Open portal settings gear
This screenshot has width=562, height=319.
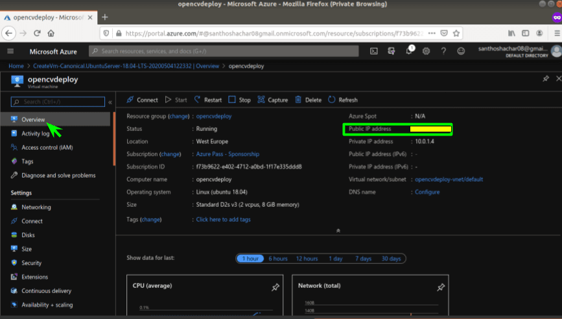tap(426, 51)
